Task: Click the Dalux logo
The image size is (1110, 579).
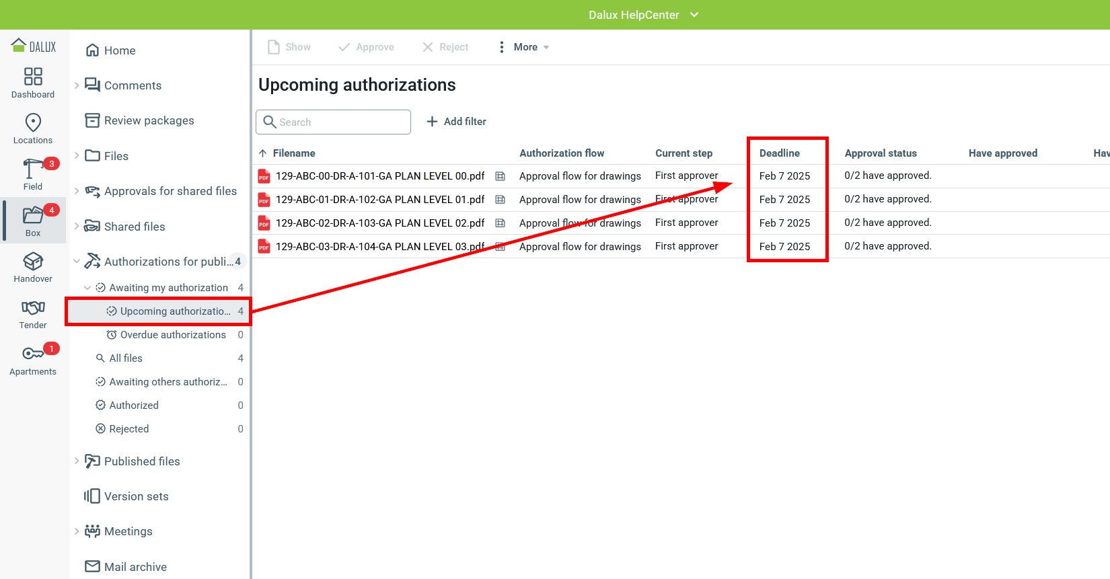Action: click(x=34, y=46)
